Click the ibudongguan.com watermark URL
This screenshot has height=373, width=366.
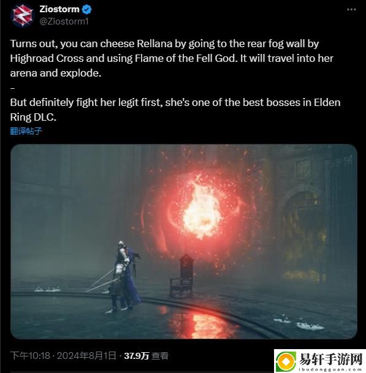[330, 369]
